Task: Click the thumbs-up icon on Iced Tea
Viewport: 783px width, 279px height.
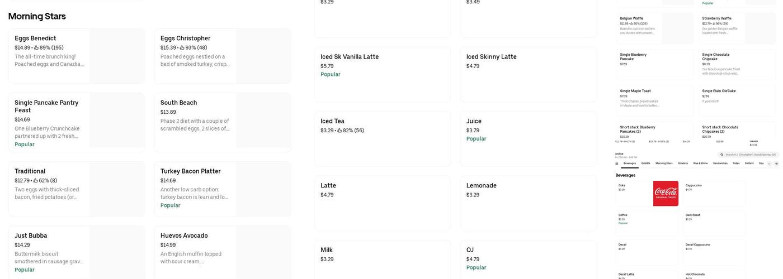Action: tap(340, 131)
